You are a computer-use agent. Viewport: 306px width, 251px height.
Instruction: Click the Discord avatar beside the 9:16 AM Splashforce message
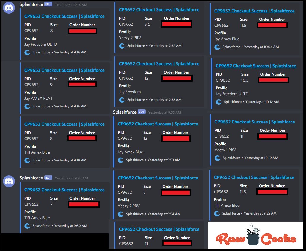(9, 8)
